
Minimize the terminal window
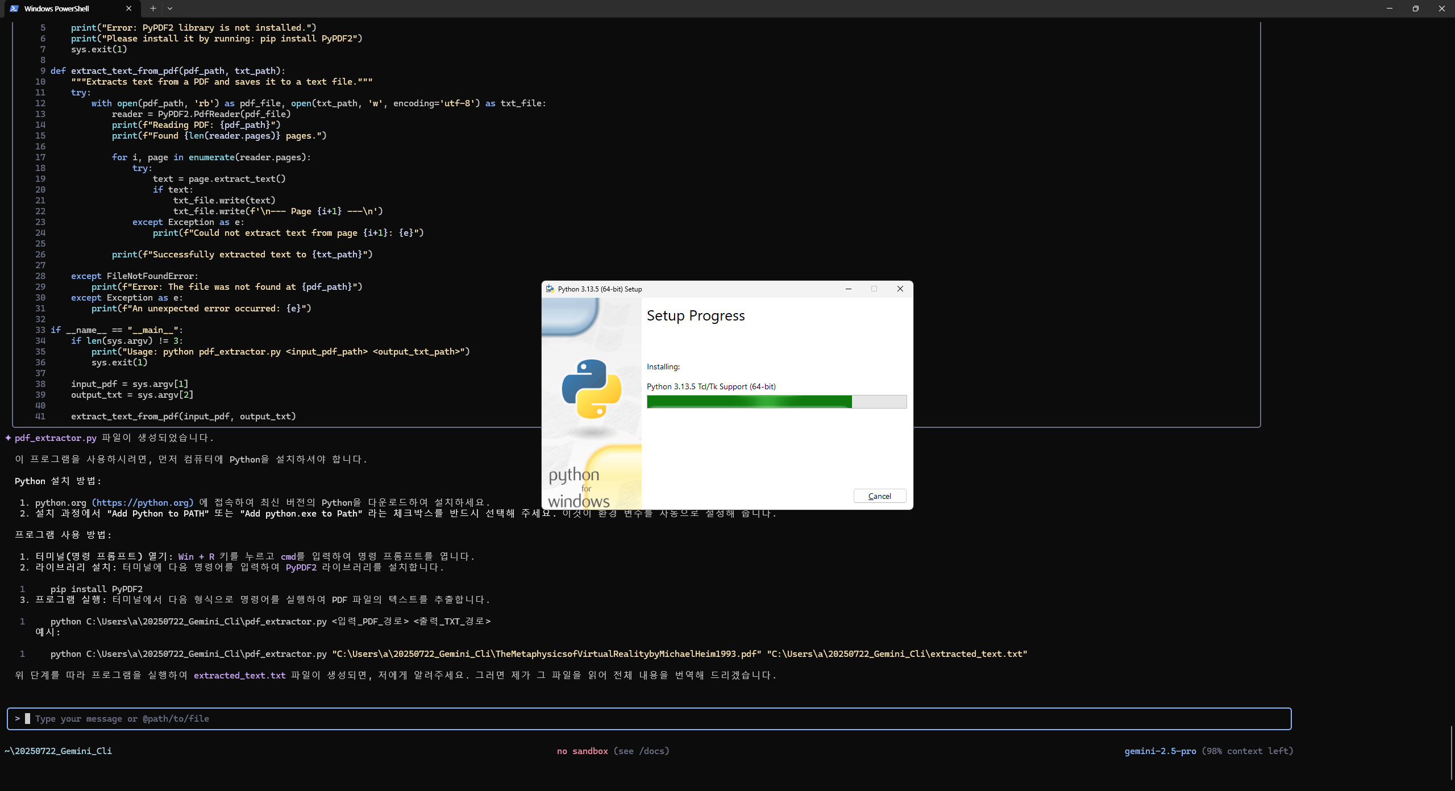(x=1389, y=9)
